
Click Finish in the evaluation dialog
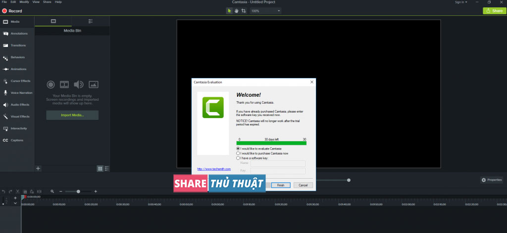[281, 185]
